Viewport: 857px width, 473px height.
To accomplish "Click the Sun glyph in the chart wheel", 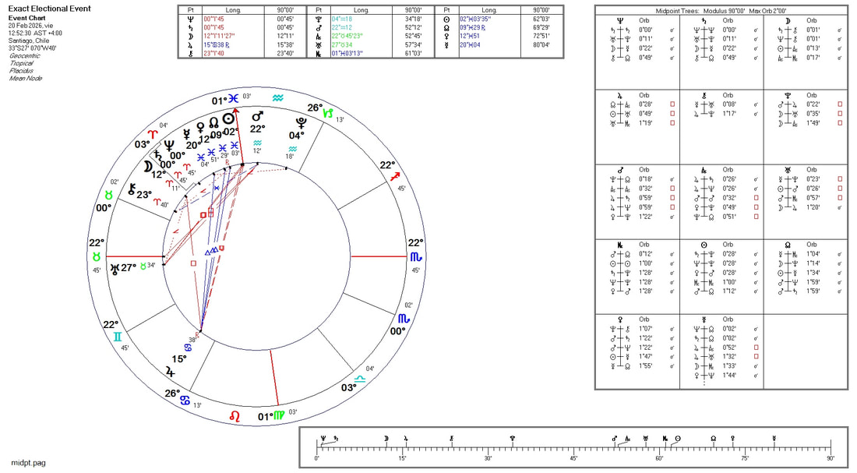I will (x=229, y=118).
